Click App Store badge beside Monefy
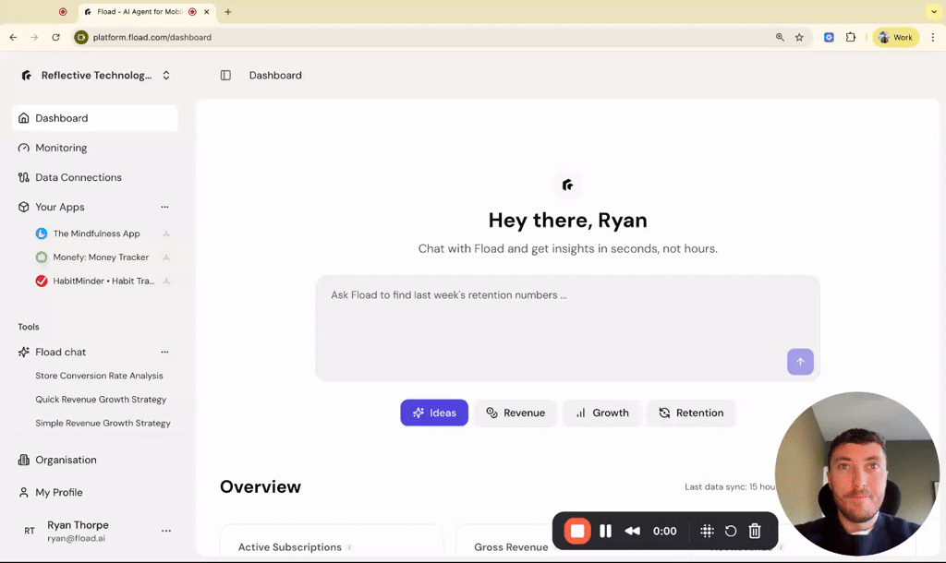 pos(166,258)
